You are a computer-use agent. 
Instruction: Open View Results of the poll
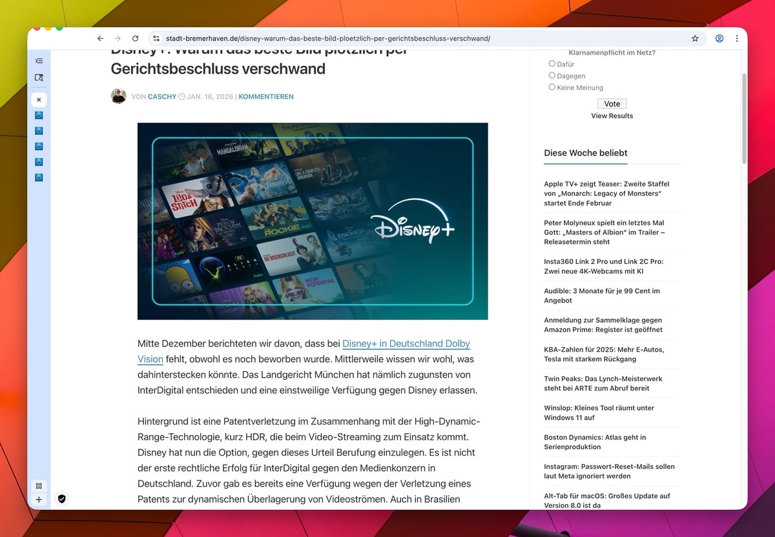coord(612,116)
